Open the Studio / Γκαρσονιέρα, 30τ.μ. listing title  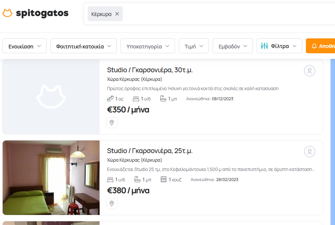pos(150,70)
